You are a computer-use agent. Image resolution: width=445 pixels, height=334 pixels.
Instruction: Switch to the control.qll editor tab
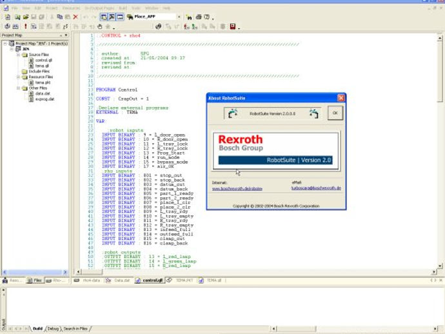coord(149,280)
